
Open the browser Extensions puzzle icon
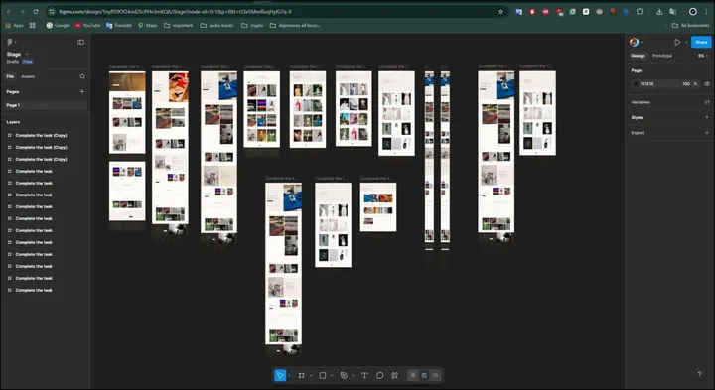point(640,11)
